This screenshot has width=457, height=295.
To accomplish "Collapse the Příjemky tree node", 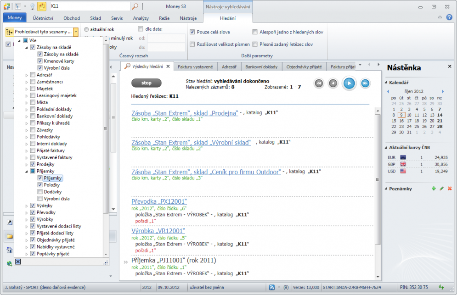I will pyautogui.click(x=27, y=171).
